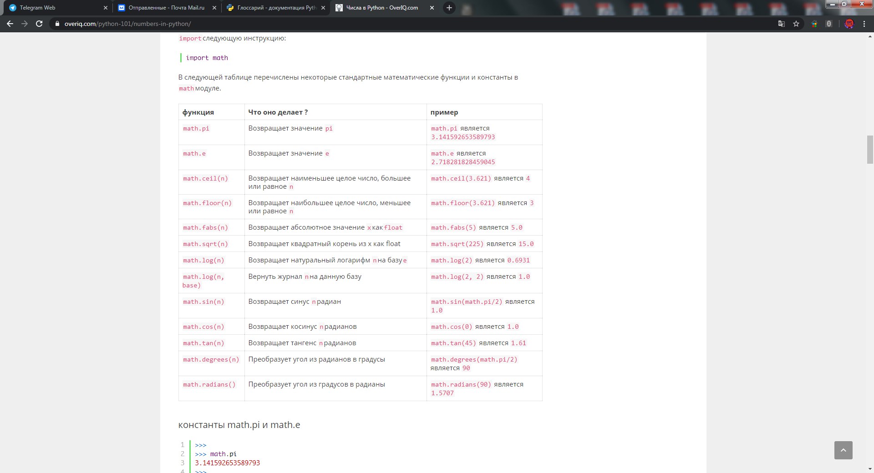Screen dimensions: 874x473
Task: Open the Google Translate icon in address bar
Action: pos(782,24)
